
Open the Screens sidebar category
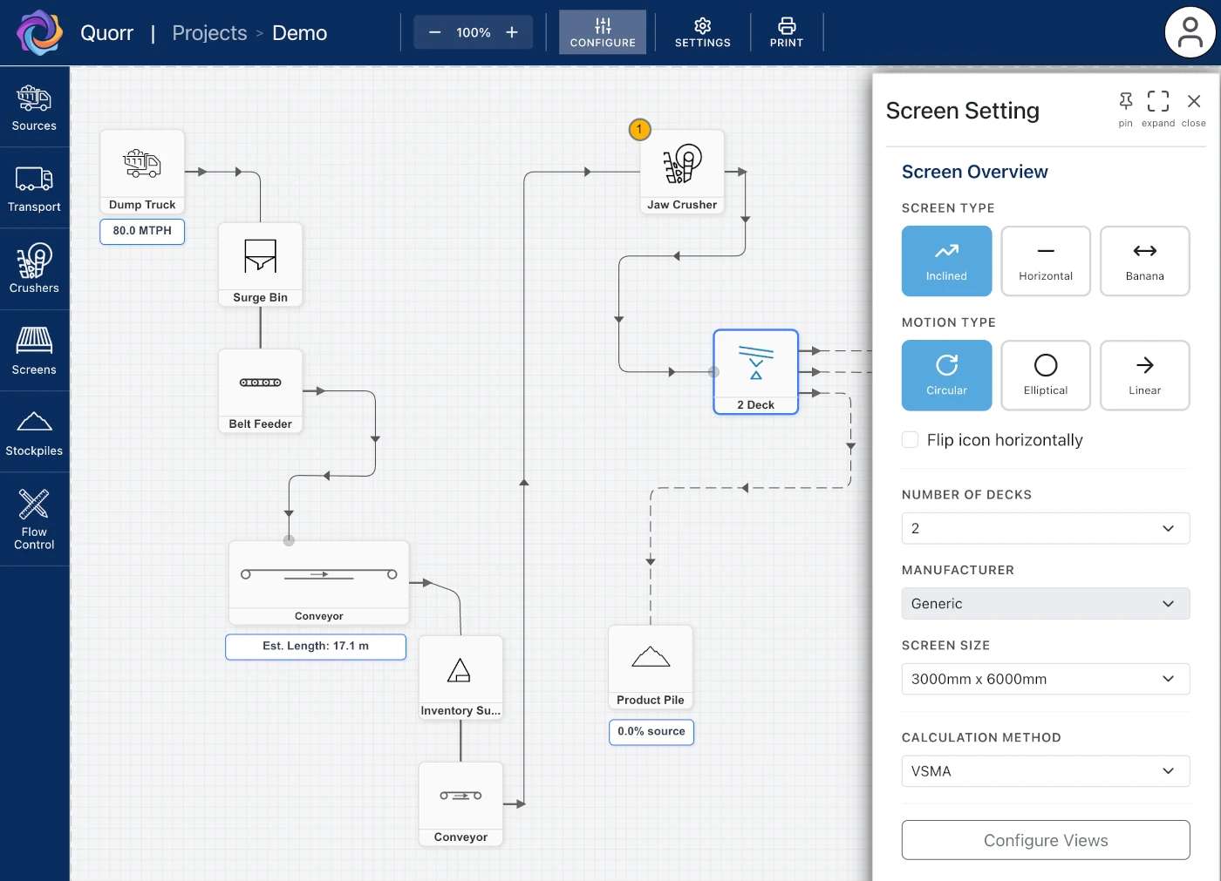click(x=34, y=351)
